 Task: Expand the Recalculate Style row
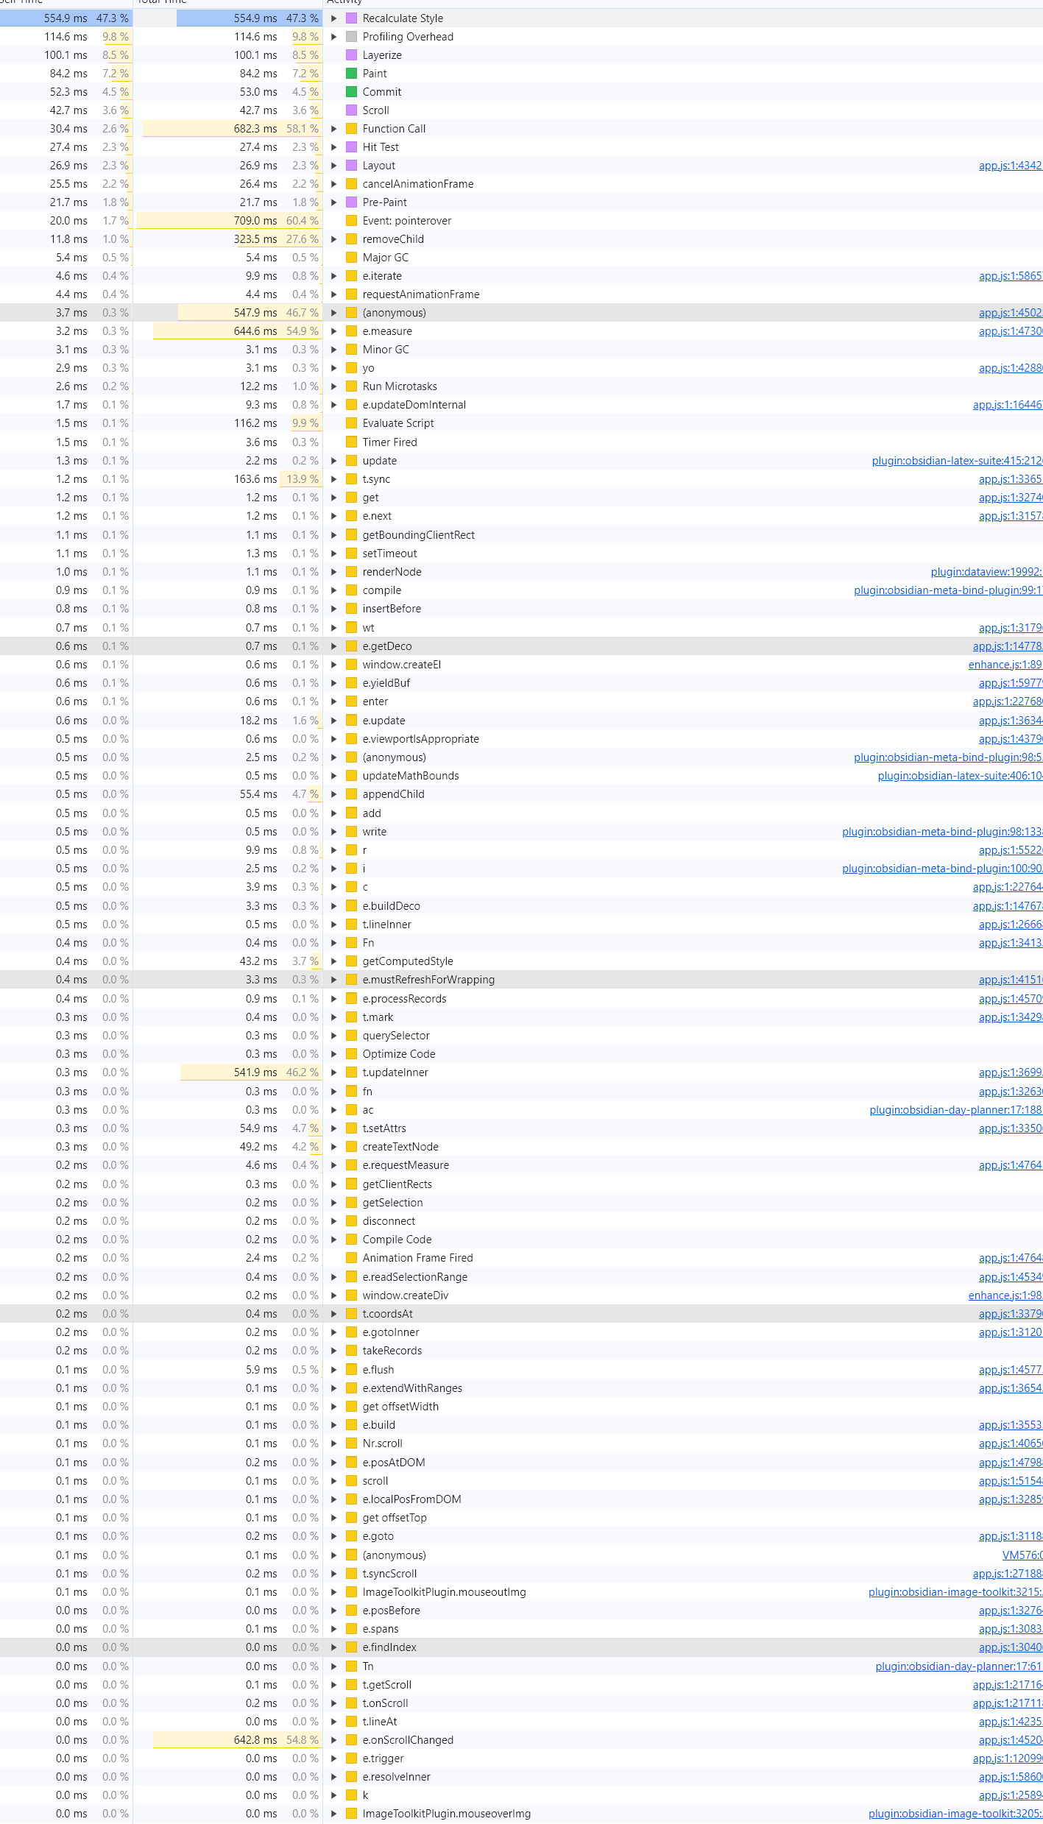(333, 18)
